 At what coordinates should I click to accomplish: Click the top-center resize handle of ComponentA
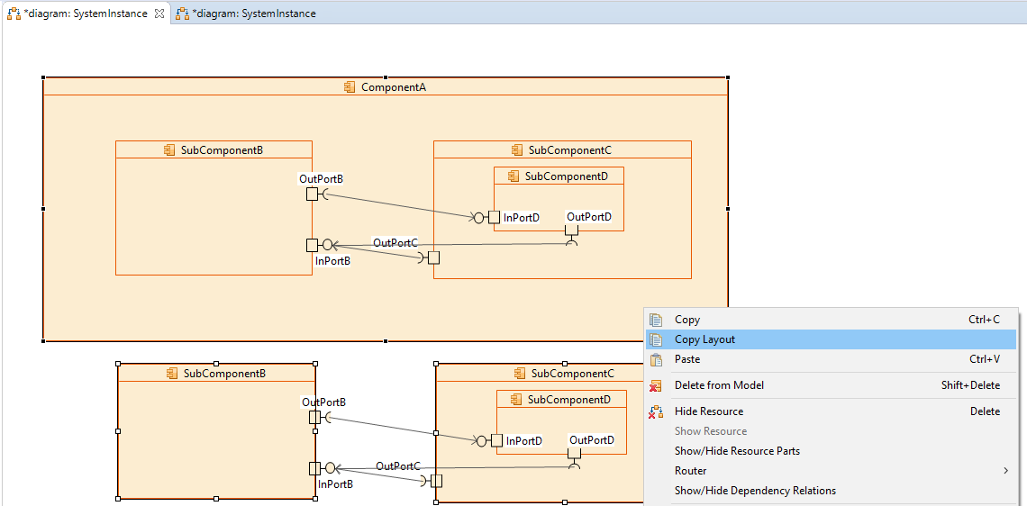click(386, 77)
